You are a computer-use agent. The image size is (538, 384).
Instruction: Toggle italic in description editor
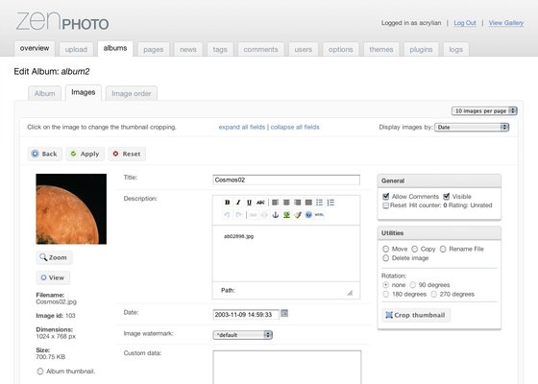pyautogui.click(x=238, y=203)
